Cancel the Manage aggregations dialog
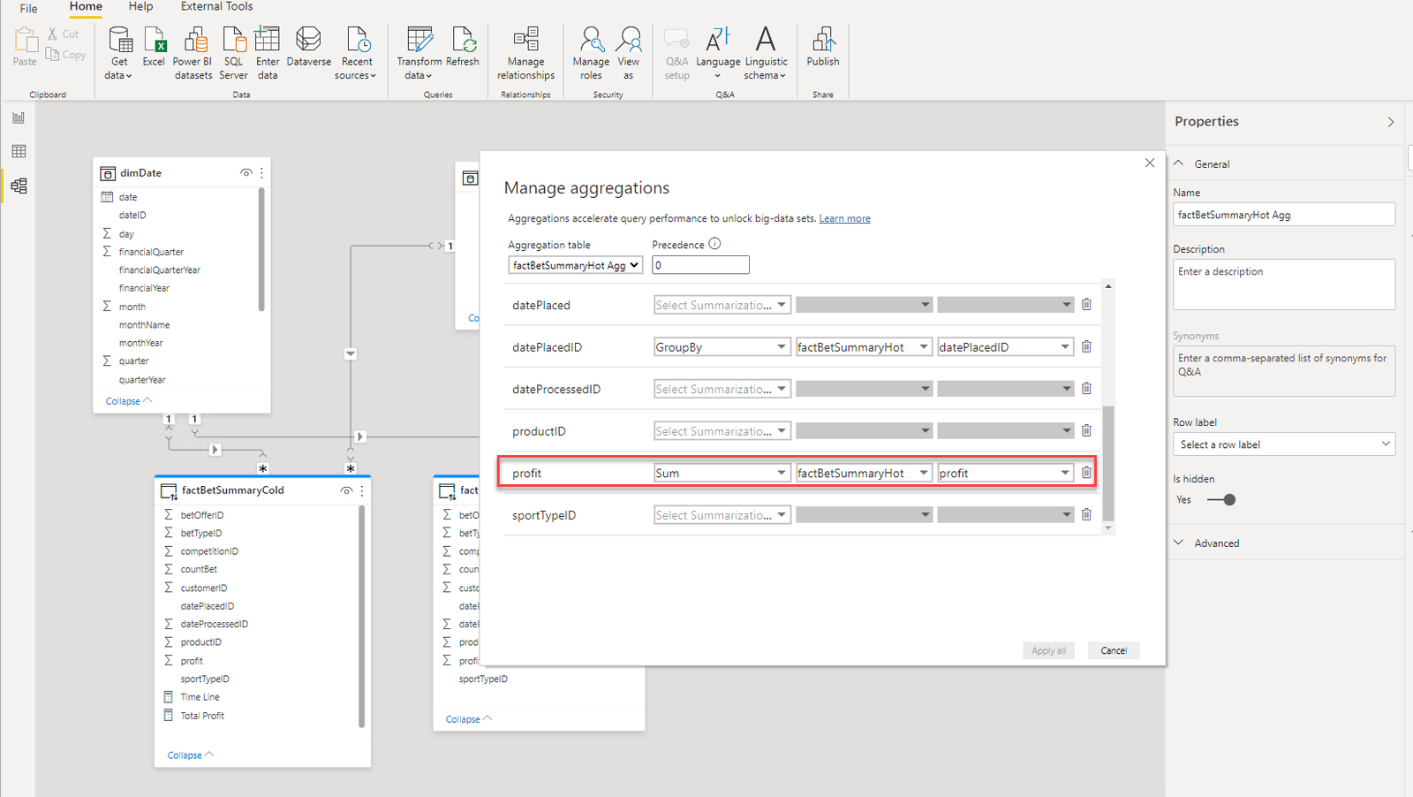Viewport: 1413px width, 797px height. click(1113, 650)
